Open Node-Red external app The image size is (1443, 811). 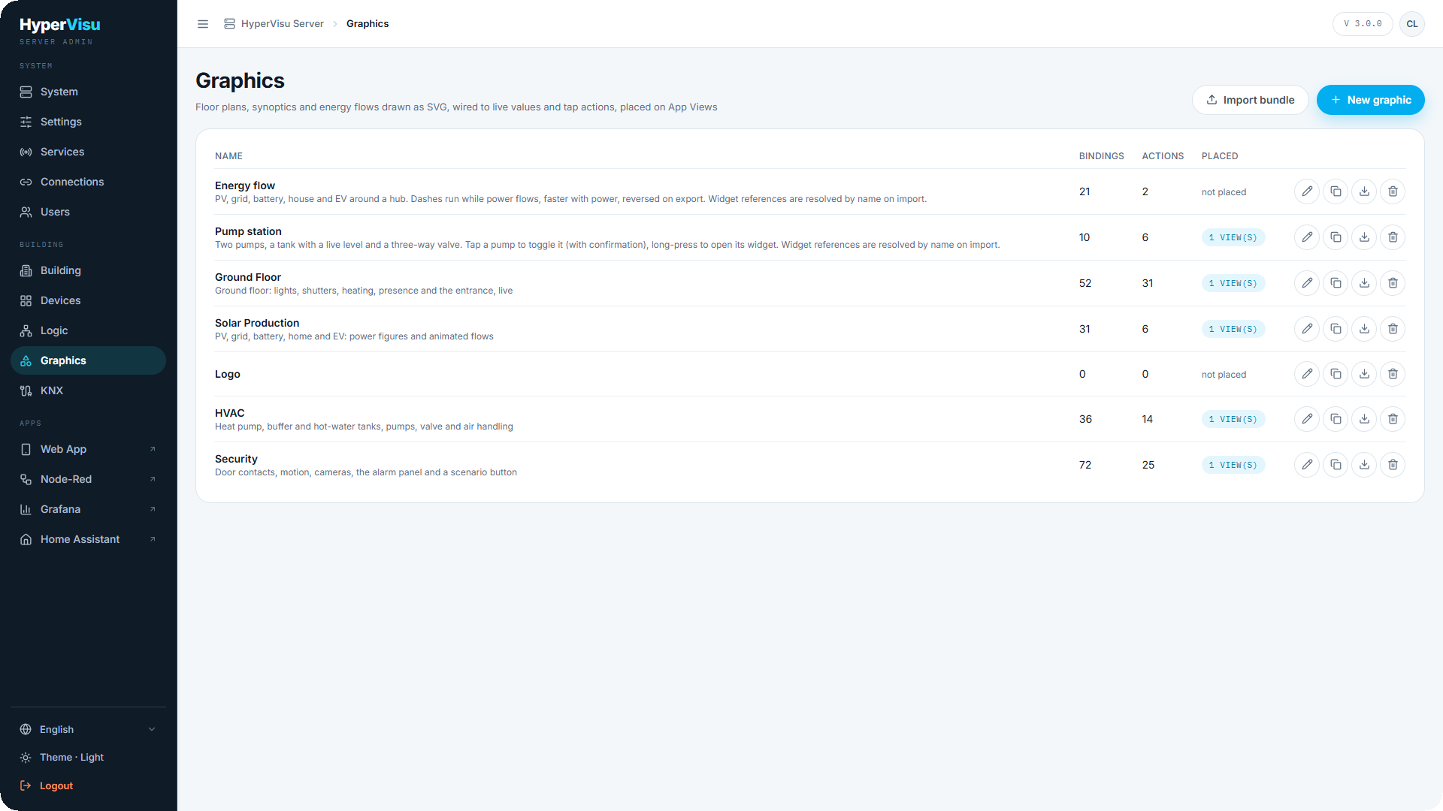click(89, 479)
